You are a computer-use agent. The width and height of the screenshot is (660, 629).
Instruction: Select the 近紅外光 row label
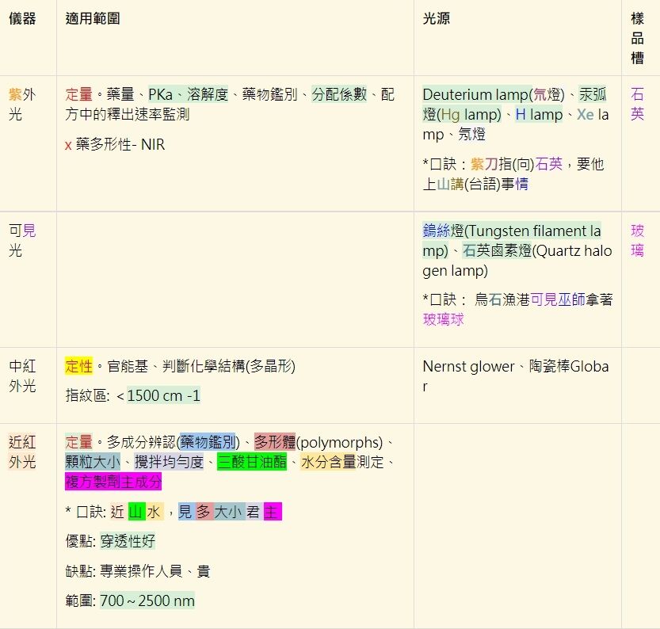click(22, 452)
